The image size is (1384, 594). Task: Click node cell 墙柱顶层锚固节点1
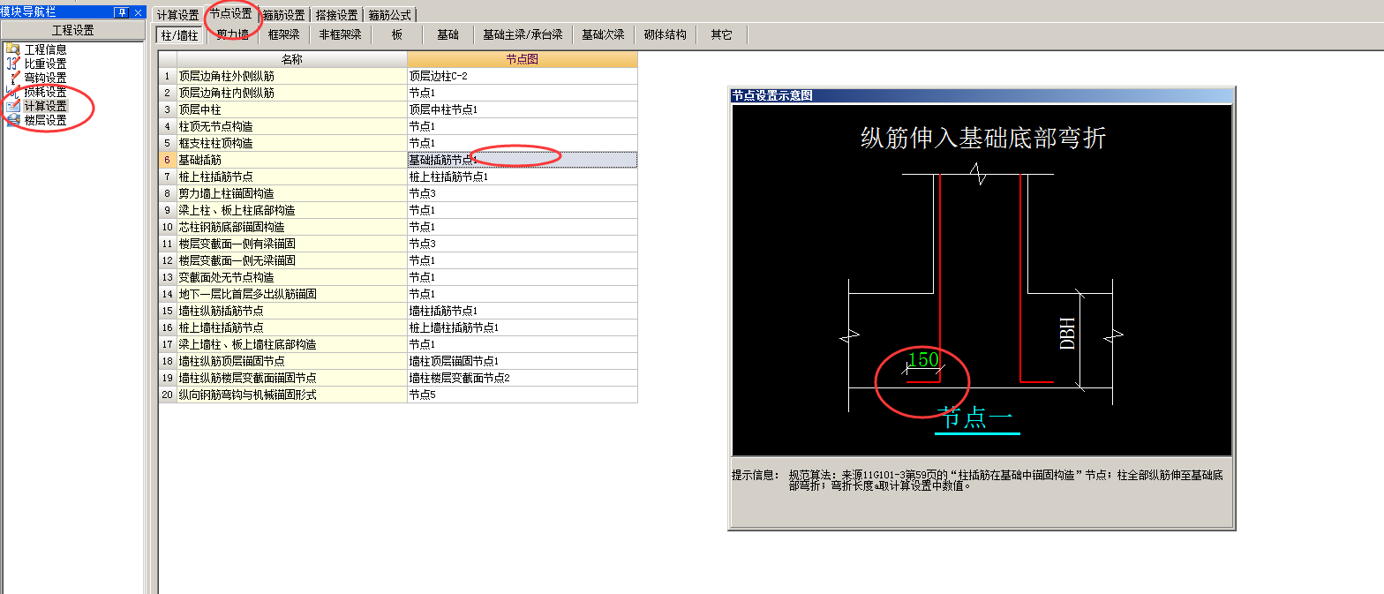[x=523, y=361]
